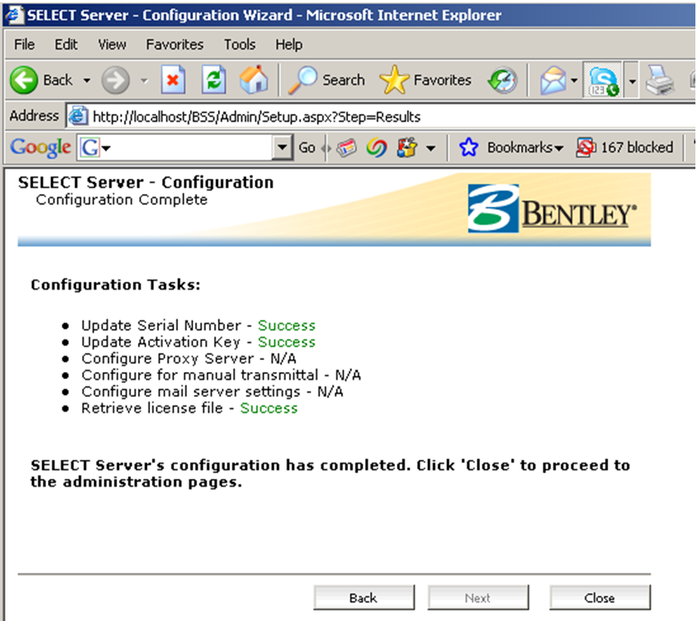Go to Home page icon
Viewport: 697px width, 621px height.
tap(254, 80)
